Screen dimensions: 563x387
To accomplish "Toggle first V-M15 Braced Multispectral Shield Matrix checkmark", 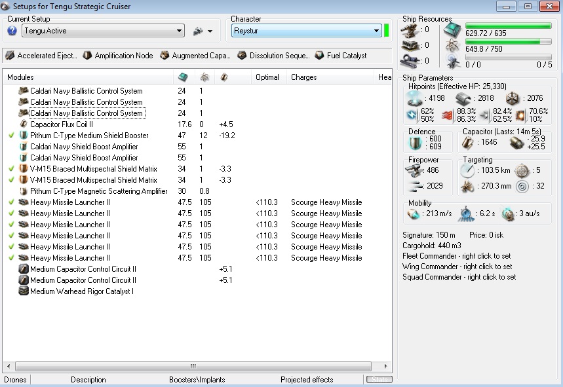I will 12,169.
